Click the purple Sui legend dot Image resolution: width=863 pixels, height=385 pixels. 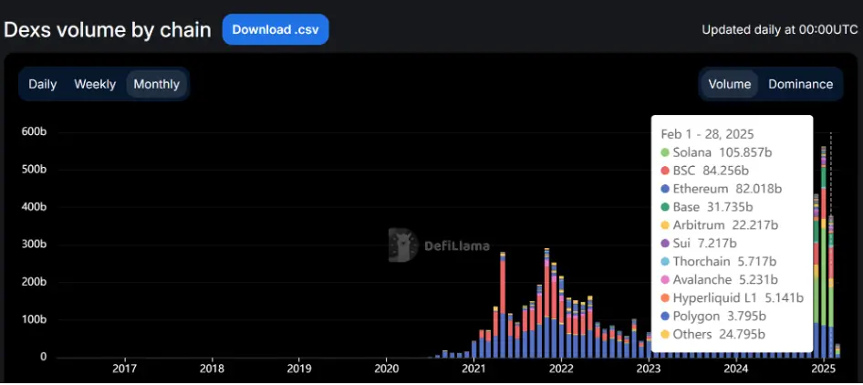coord(666,244)
